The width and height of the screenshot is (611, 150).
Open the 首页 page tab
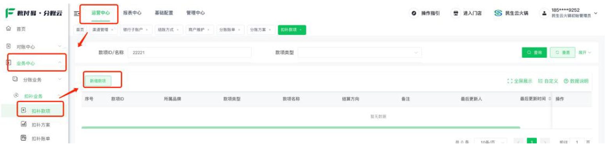pyautogui.click(x=80, y=30)
